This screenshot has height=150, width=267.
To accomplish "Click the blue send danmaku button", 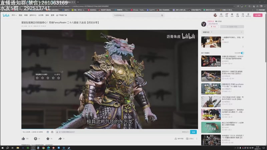I will click(194, 132).
